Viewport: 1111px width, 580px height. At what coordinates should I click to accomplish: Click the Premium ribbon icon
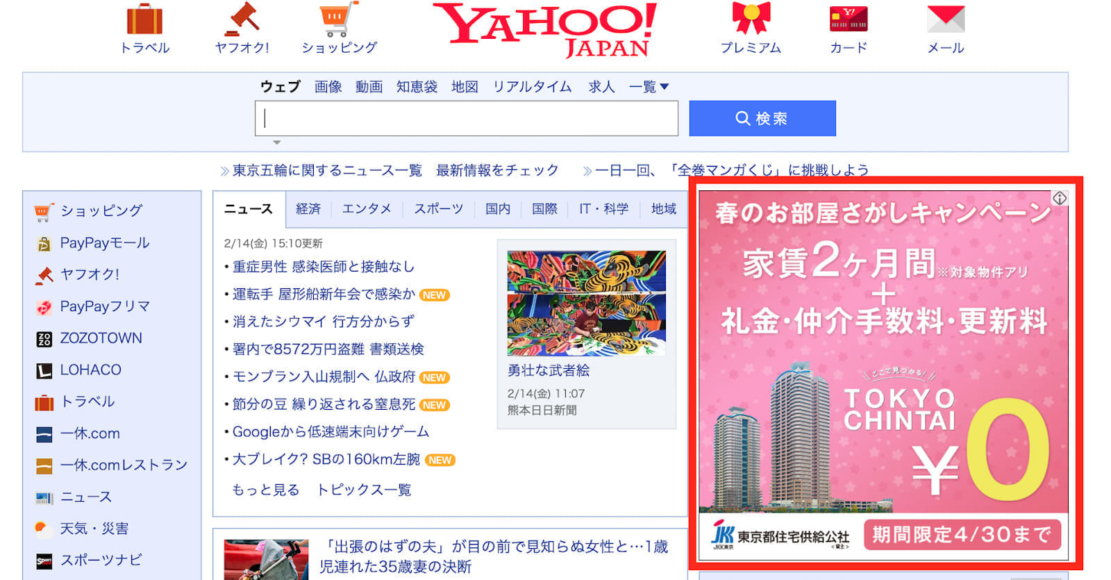pos(751,19)
